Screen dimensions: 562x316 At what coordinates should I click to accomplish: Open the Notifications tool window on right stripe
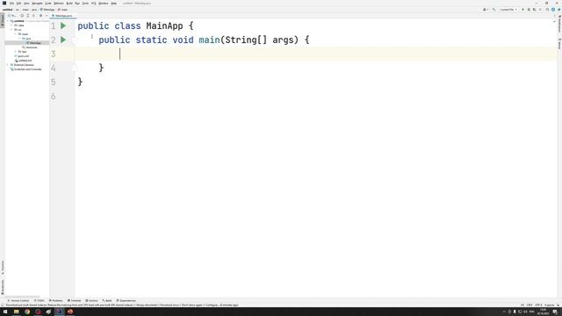[559, 23]
